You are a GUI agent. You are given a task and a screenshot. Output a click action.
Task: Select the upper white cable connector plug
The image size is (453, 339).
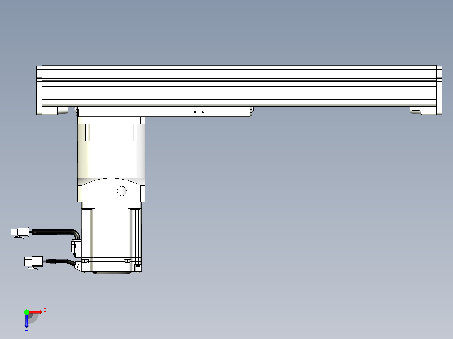point(19,232)
